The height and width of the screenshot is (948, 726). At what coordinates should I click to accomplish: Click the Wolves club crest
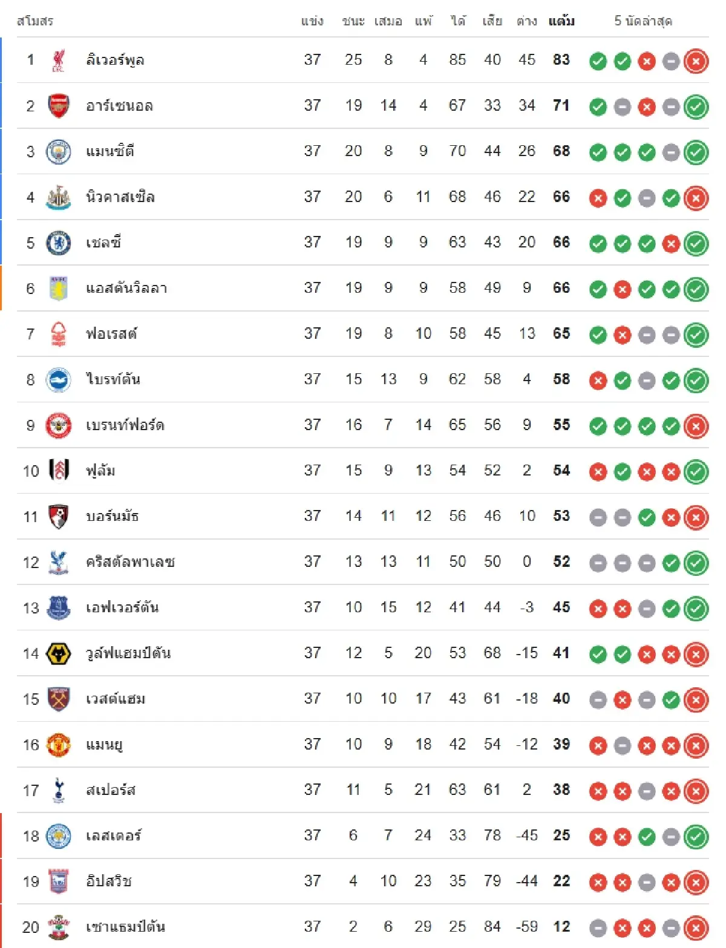59,653
